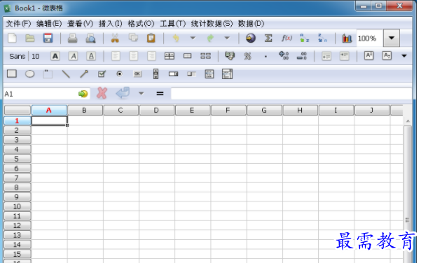Decrease decimal places icon
The height and width of the screenshot is (263, 421).
point(302,56)
